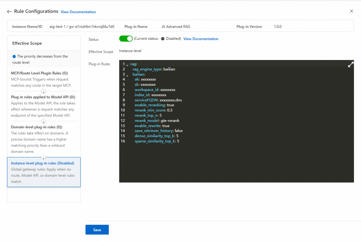Click rerank_min_score: 0.3 line
The image size is (361, 241).
click(x=153, y=110)
